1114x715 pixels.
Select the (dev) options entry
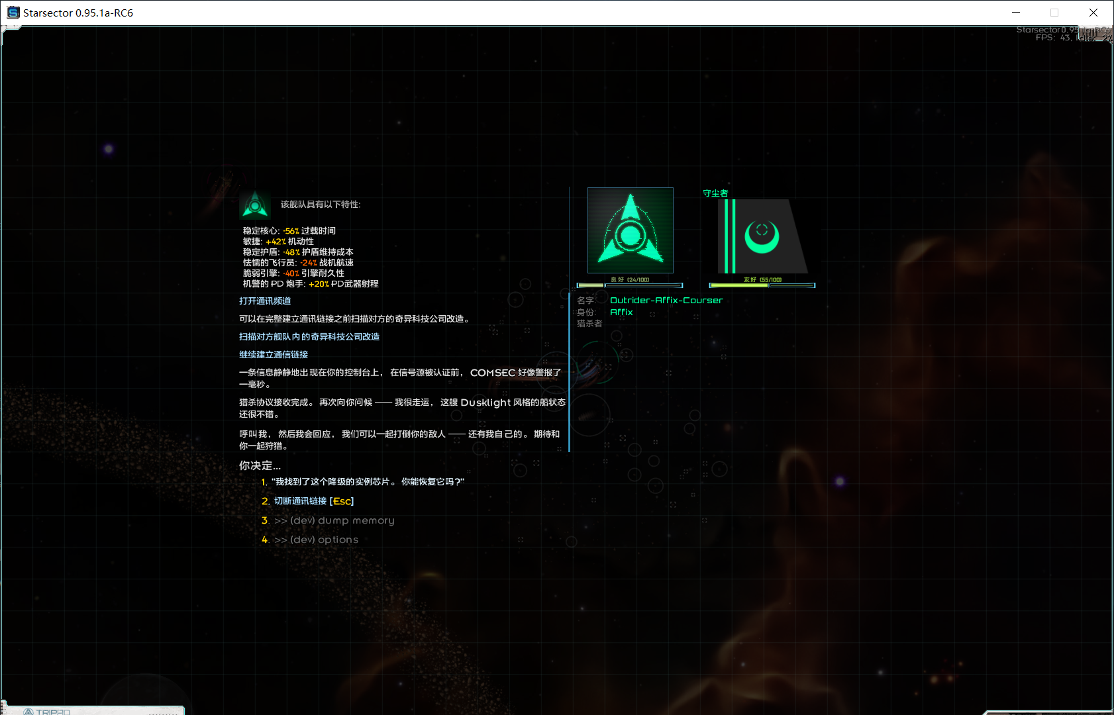click(x=316, y=540)
